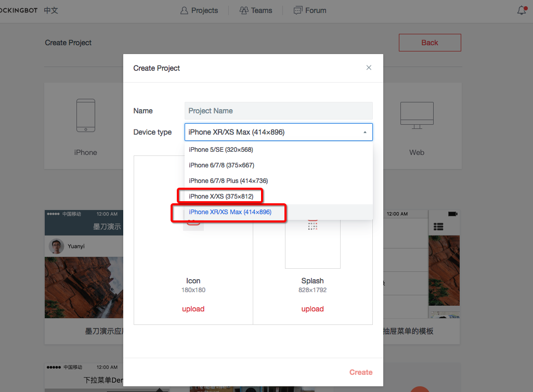The width and height of the screenshot is (533, 392).
Task: Click the Teams group icon
Action: pyautogui.click(x=244, y=10)
